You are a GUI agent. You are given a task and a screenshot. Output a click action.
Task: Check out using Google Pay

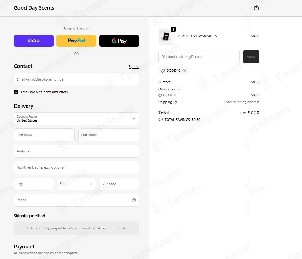point(119,41)
